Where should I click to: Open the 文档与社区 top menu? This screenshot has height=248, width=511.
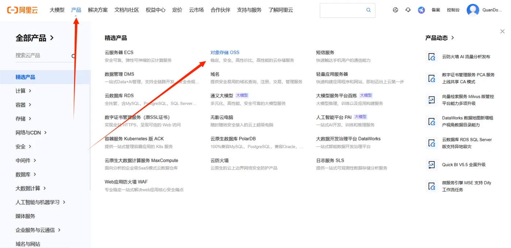pyautogui.click(x=127, y=10)
